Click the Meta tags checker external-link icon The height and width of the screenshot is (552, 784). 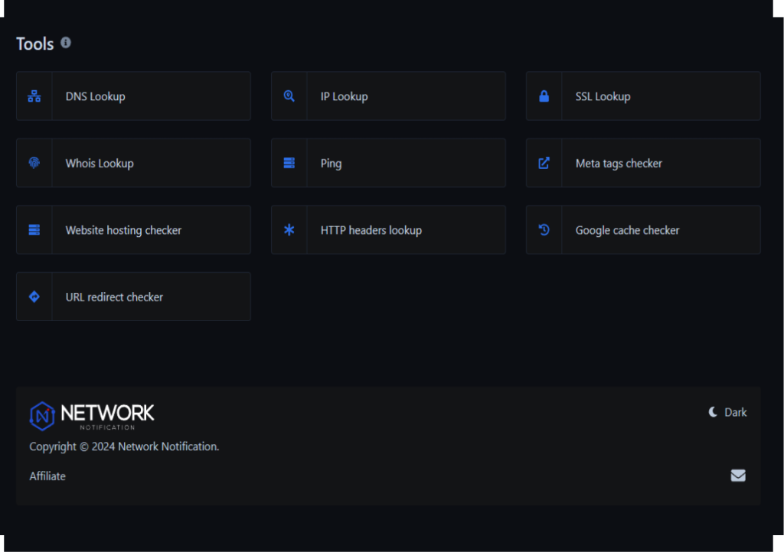pos(544,163)
